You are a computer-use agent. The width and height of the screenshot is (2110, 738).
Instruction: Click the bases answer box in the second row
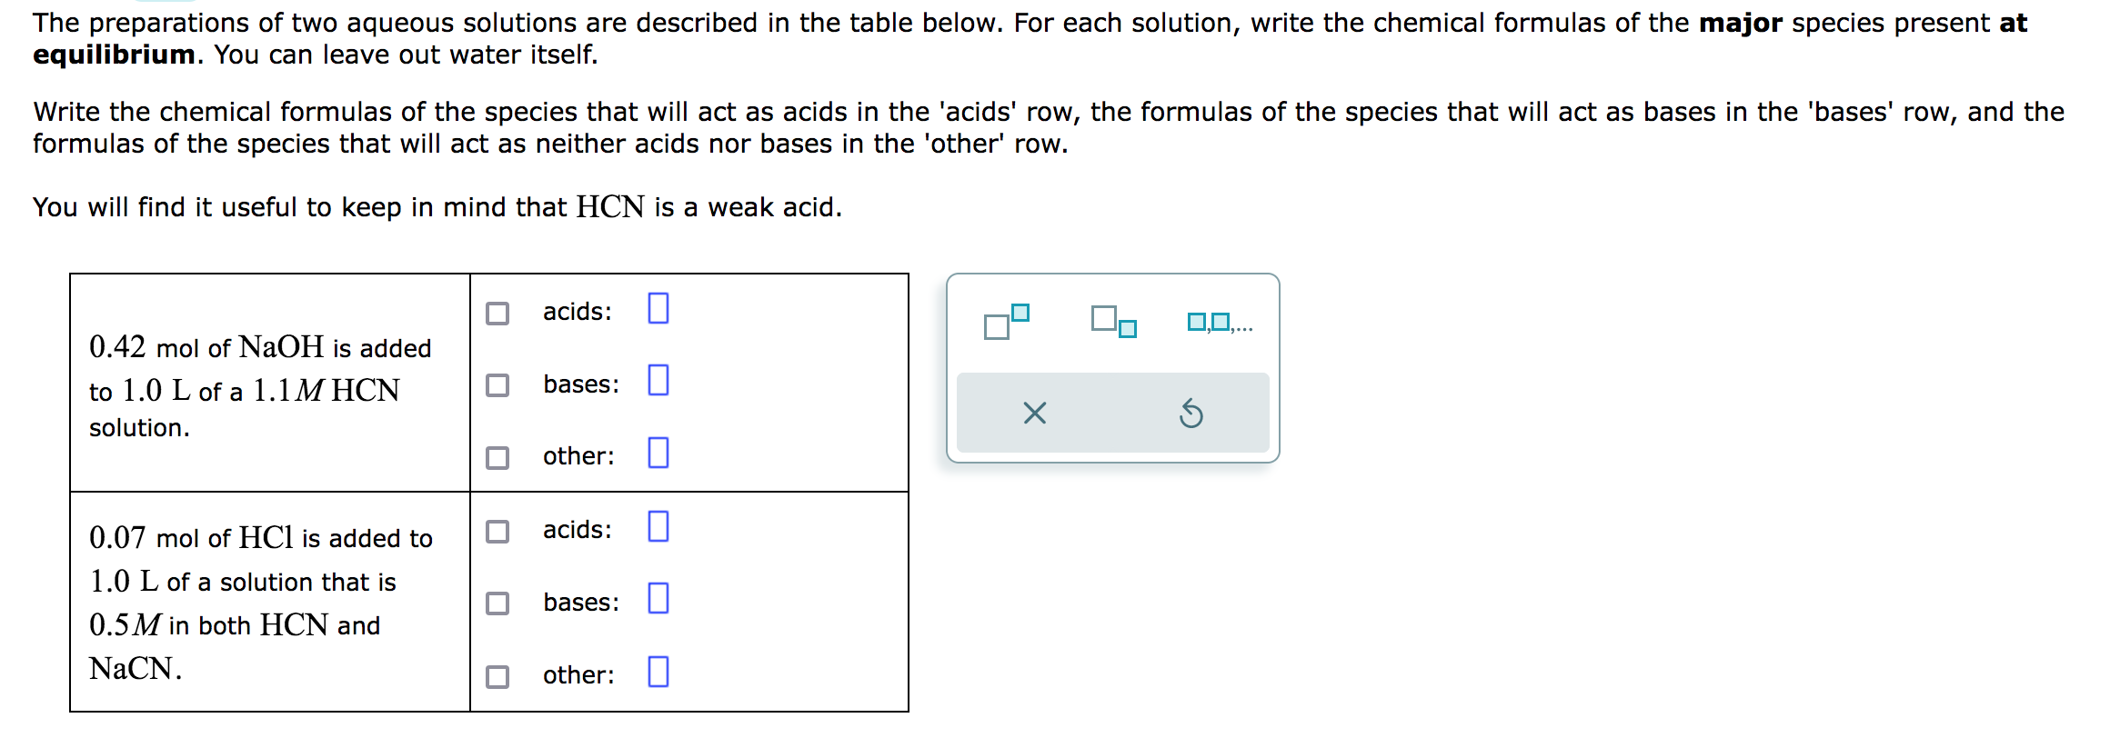[658, 599]
